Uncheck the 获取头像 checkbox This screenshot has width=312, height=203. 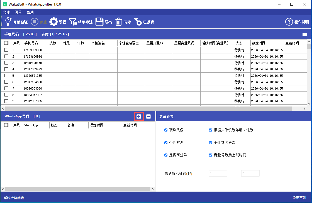(x=166, y=130)
